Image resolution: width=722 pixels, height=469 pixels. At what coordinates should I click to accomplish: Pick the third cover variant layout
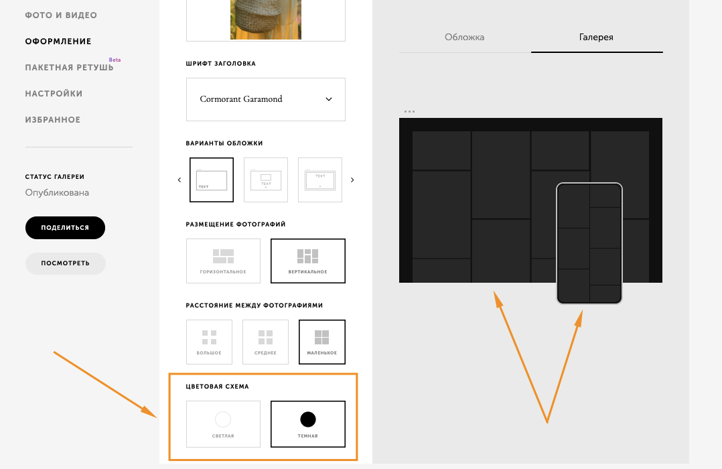[x=319, y=180]
